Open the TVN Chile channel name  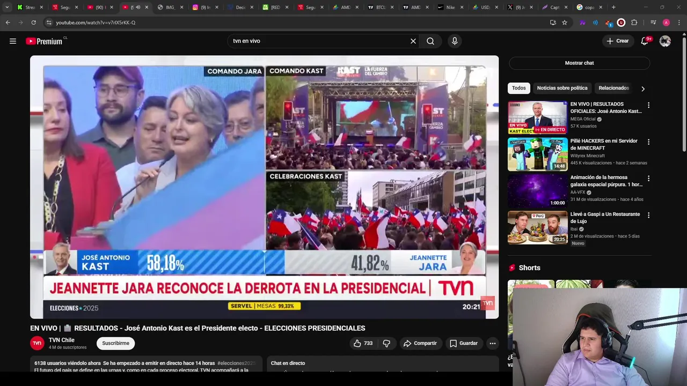click(62, 340)
